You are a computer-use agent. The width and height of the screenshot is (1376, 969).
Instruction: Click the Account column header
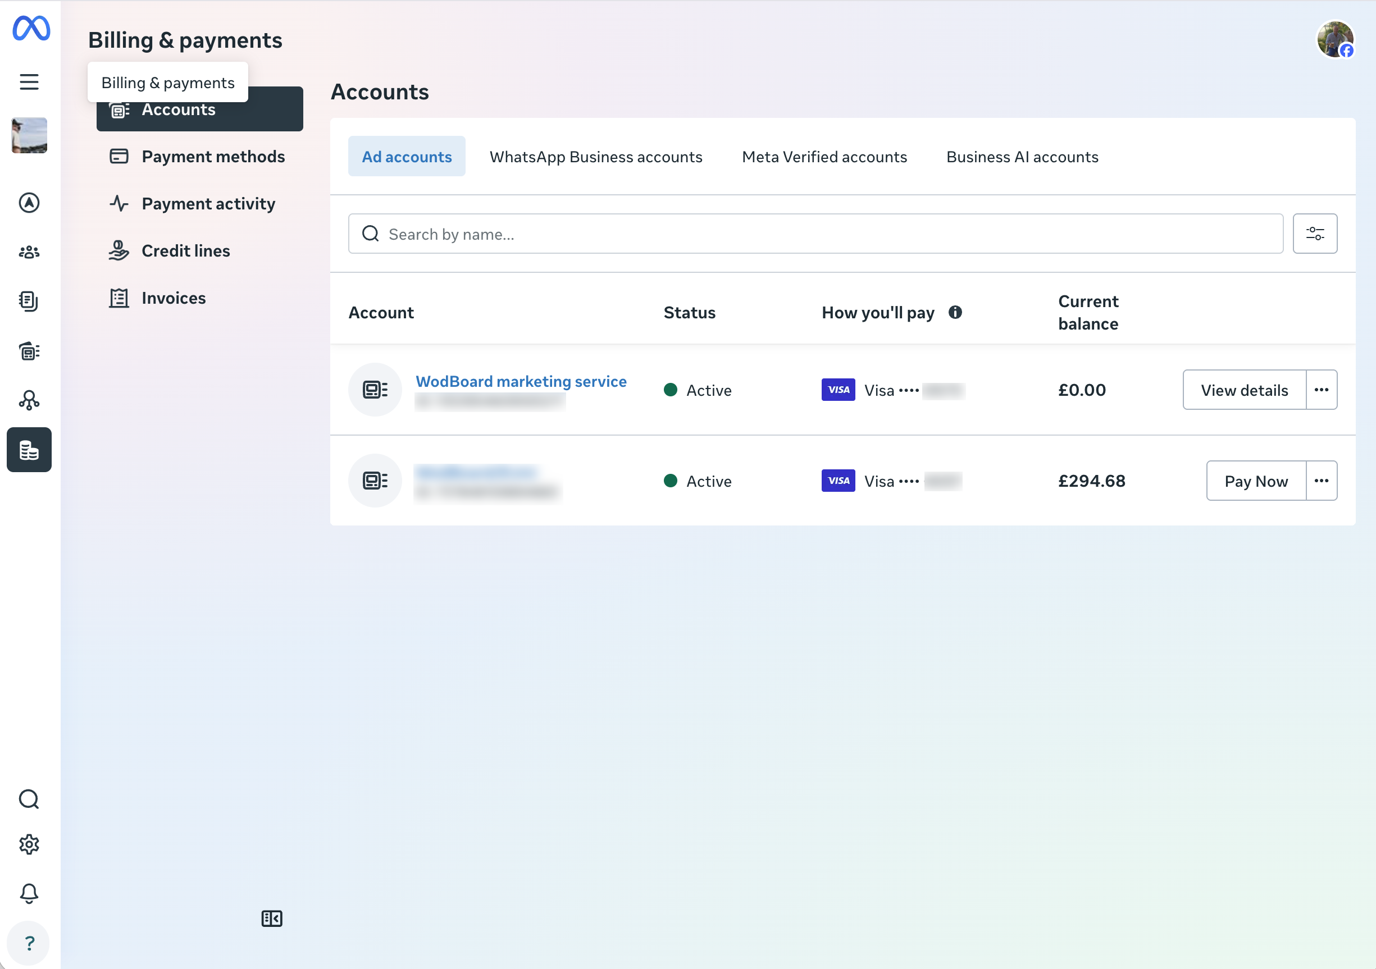tap(381, 312)
